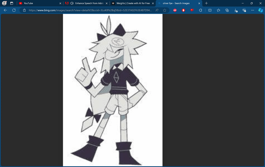This screenshot has width=265, height=167.
Task: Open Browser essentials
Action: click(244, 10)
